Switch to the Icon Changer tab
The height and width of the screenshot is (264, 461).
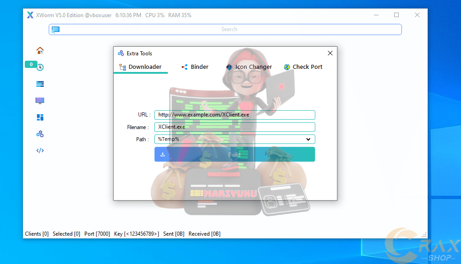pos(249,67)
